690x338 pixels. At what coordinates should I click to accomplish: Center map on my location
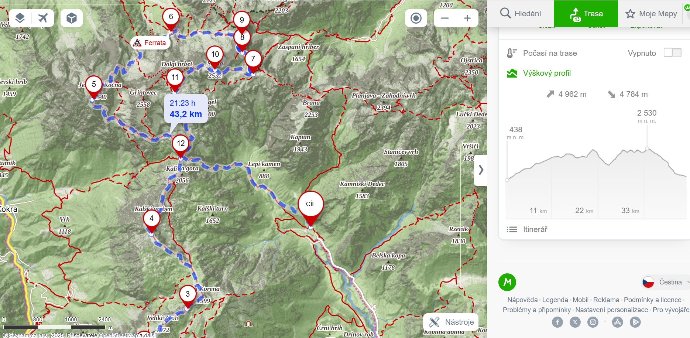(x=416, y=18)
